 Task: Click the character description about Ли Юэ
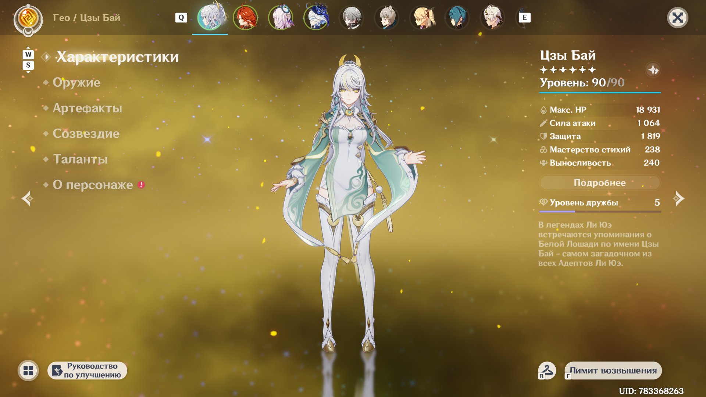tap(598, 244)
